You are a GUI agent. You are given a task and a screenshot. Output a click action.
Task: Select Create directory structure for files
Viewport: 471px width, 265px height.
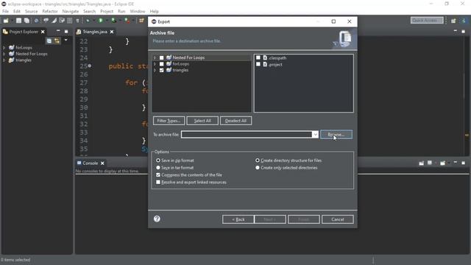click(x=258, y=160)
